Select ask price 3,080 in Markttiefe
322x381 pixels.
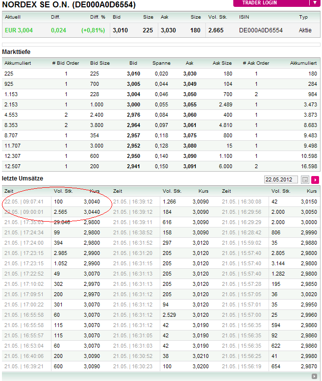(190, 146)
